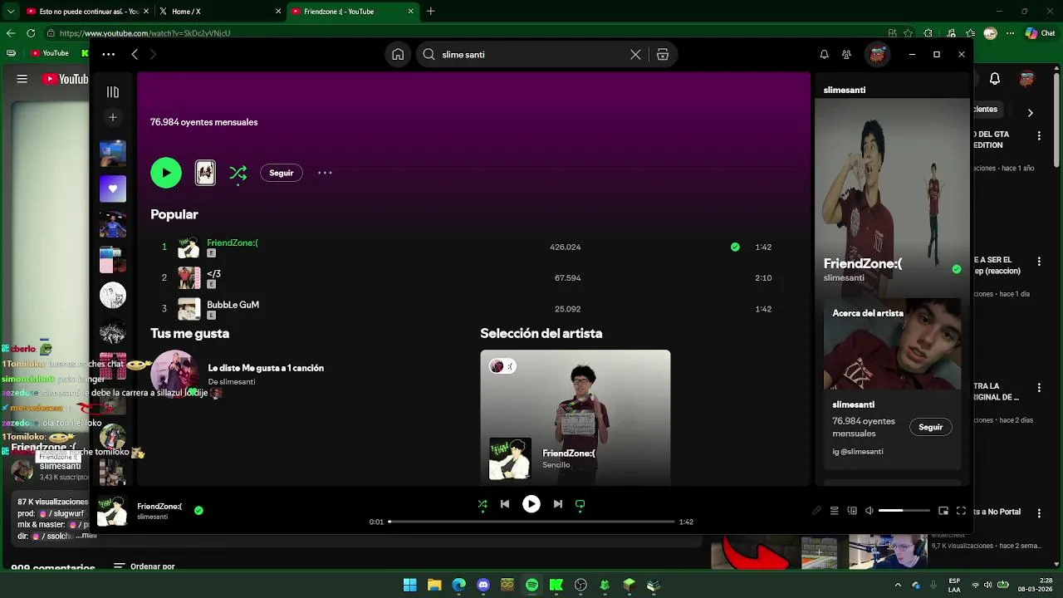Open OBS Studio from the taskbar
Screen dimensions: 1063x598
tap(580, 585)
